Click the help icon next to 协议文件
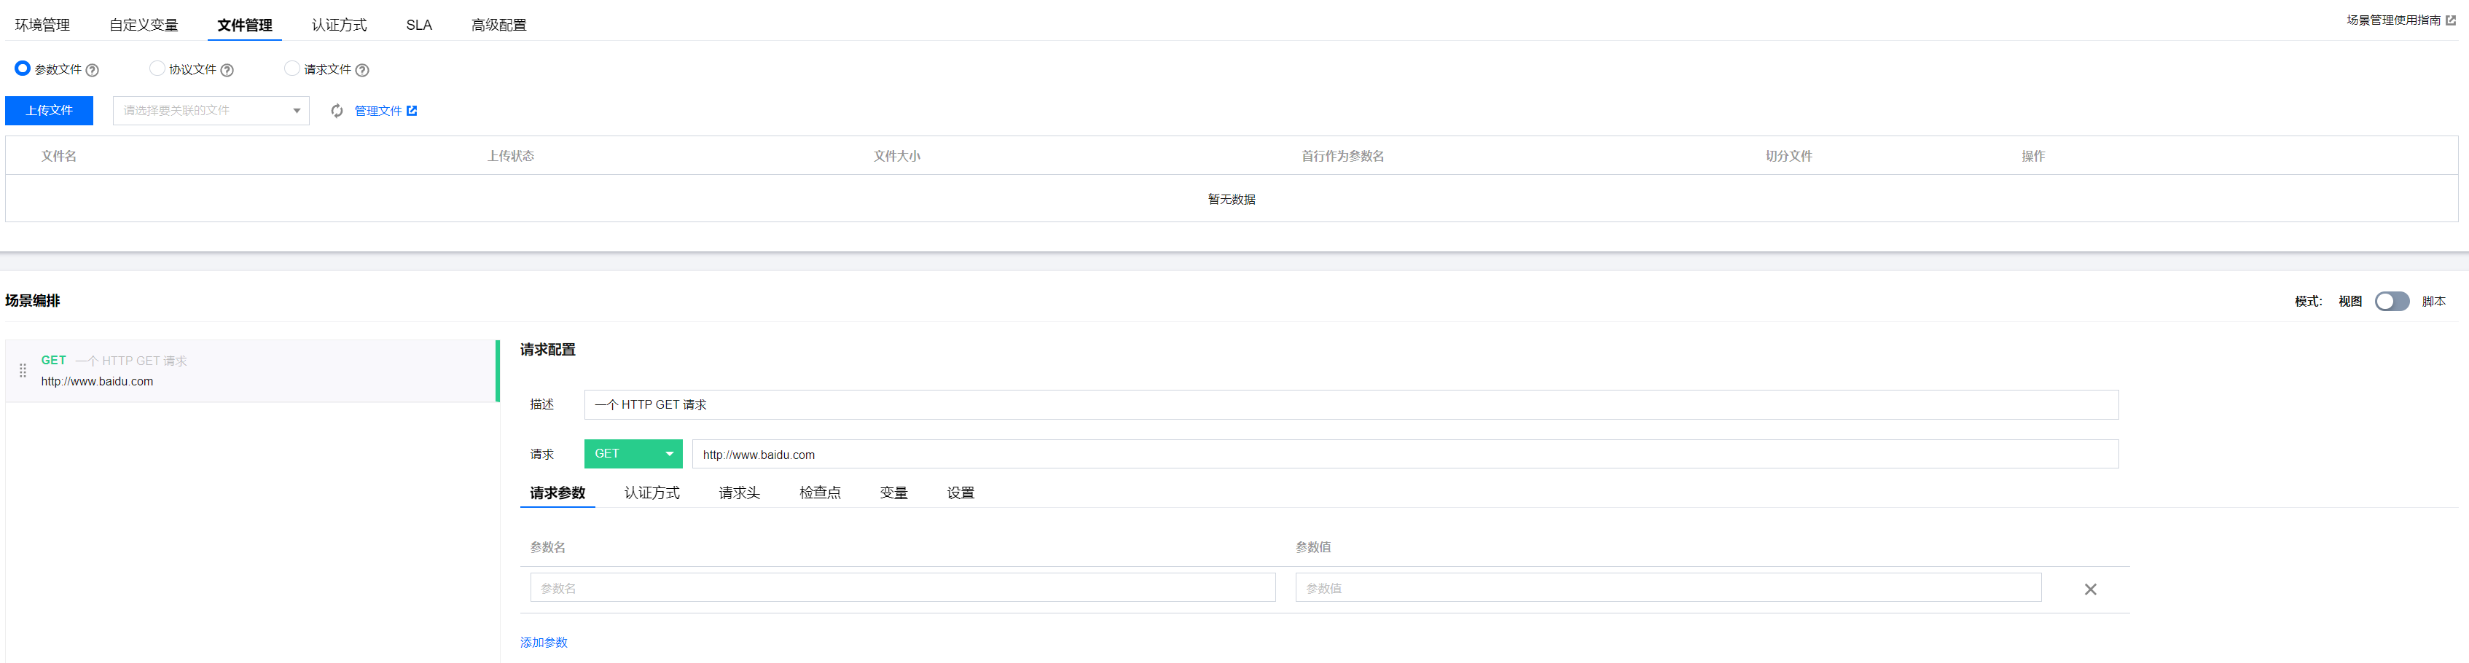The width and height of the screenshot is (2469, 663). click(227, 70)
